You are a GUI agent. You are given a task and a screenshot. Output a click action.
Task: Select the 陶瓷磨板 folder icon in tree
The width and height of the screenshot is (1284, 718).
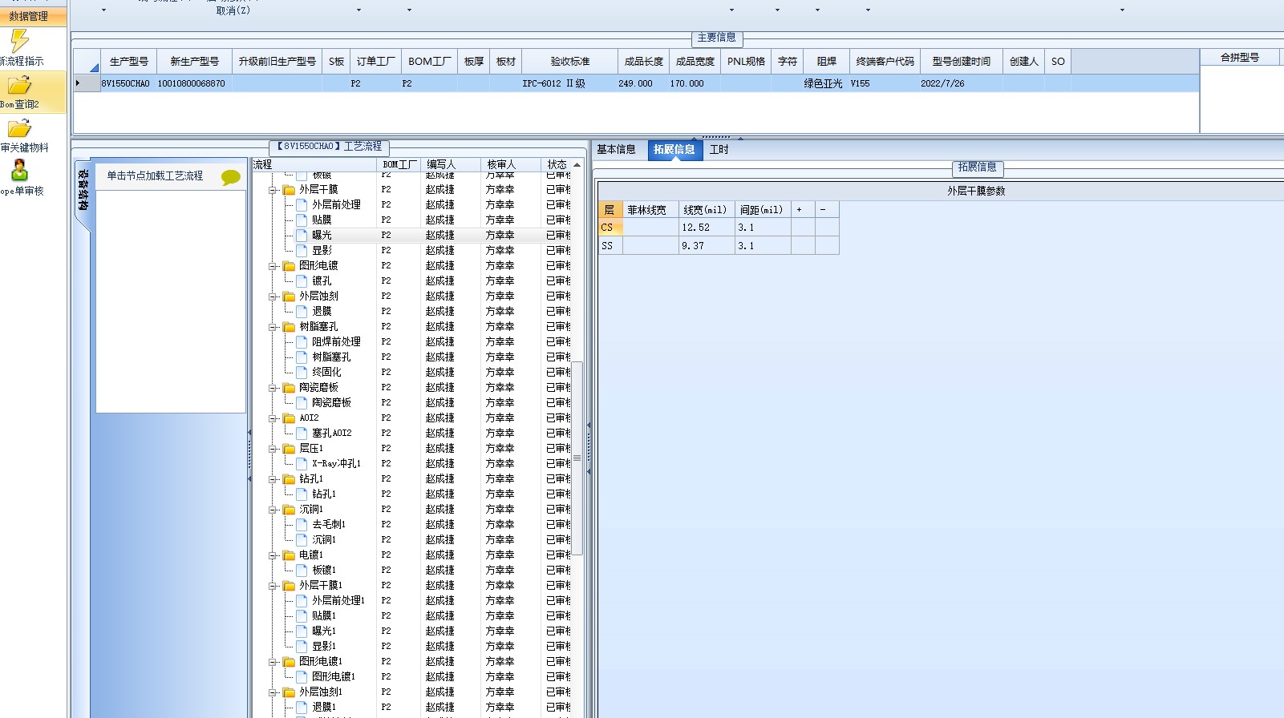289,388
